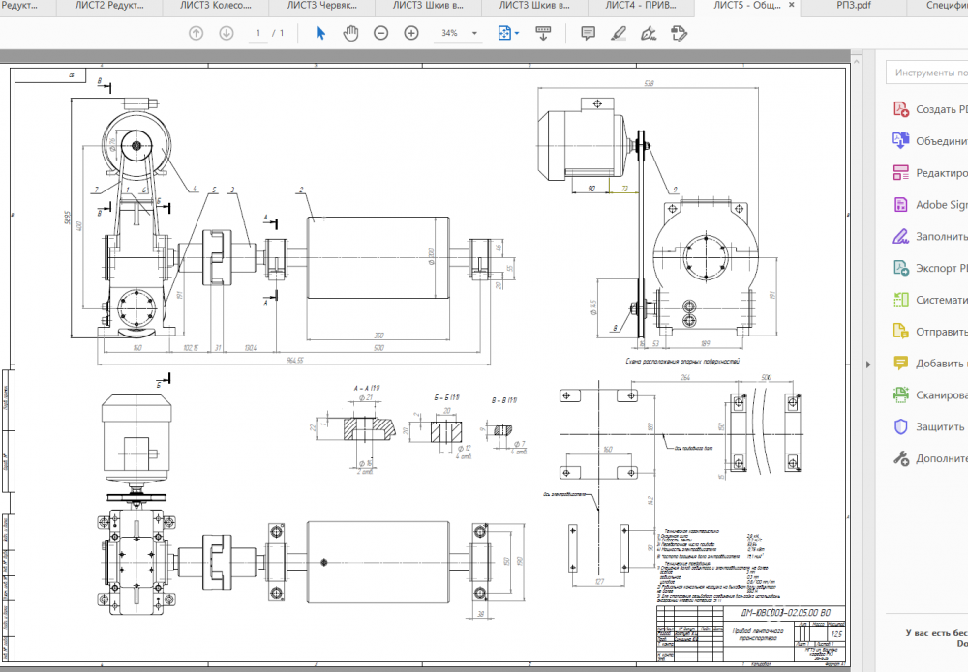
Task: Open the Adobe Sign tool
Action: click(x=930, y=205)
